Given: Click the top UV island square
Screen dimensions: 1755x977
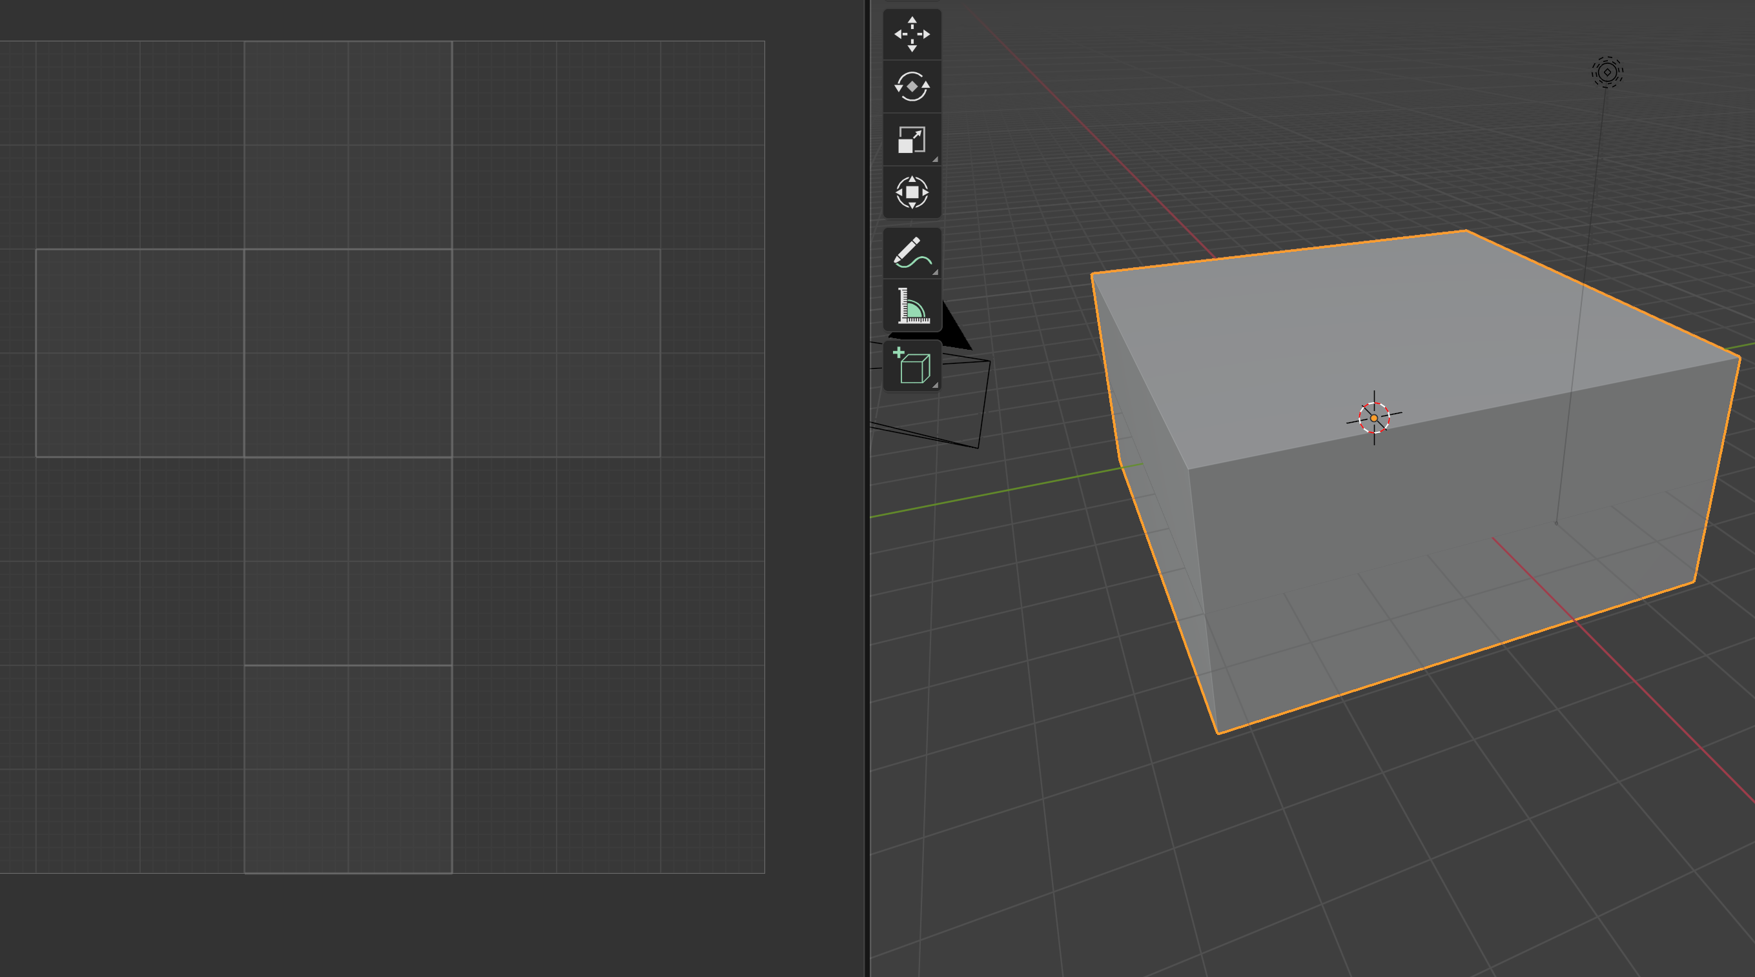Looking at the screenshot, I should (x=347, y=145).
